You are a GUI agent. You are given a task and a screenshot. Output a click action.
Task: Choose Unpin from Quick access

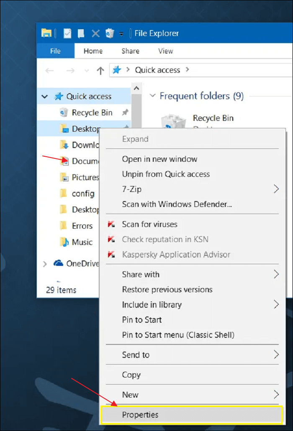click(166, 174)
